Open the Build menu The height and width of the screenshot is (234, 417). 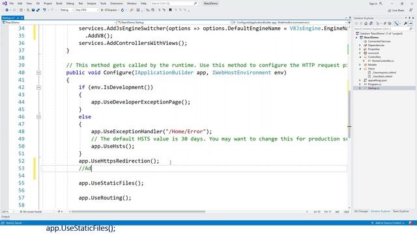(59, 3)
